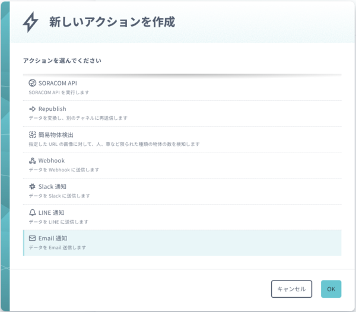Click the Email envelope icon
This screenshot has width=356, height=312.
click(x=32, y=238)
